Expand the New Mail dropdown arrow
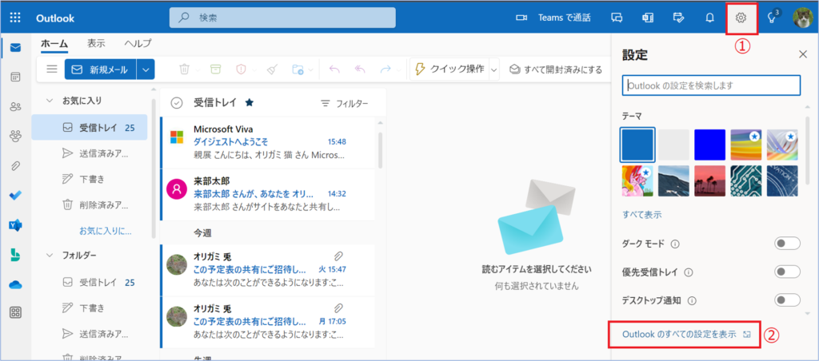 coord(146,69)
